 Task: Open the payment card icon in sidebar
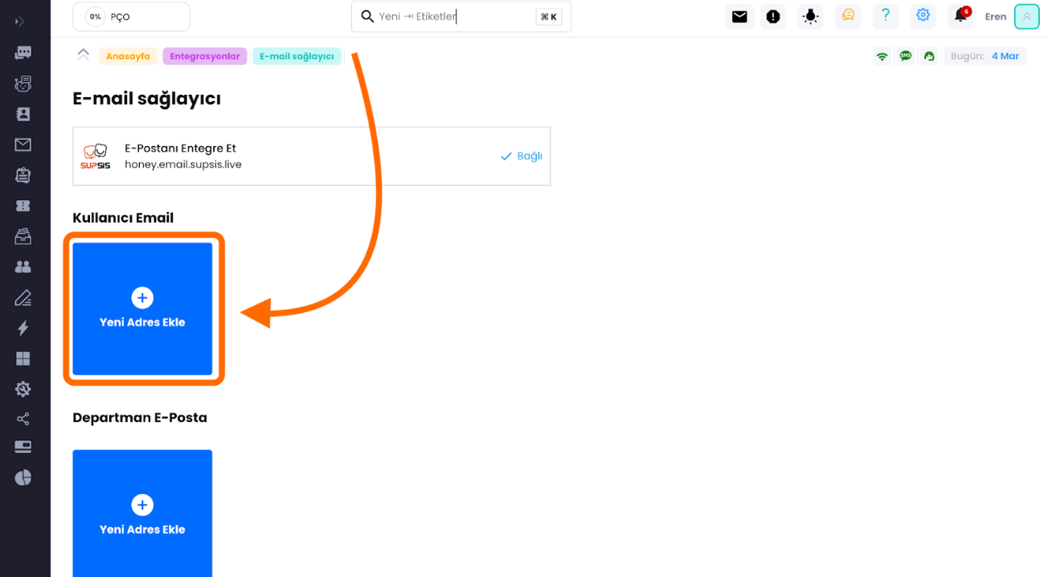[x=23, y=447]
